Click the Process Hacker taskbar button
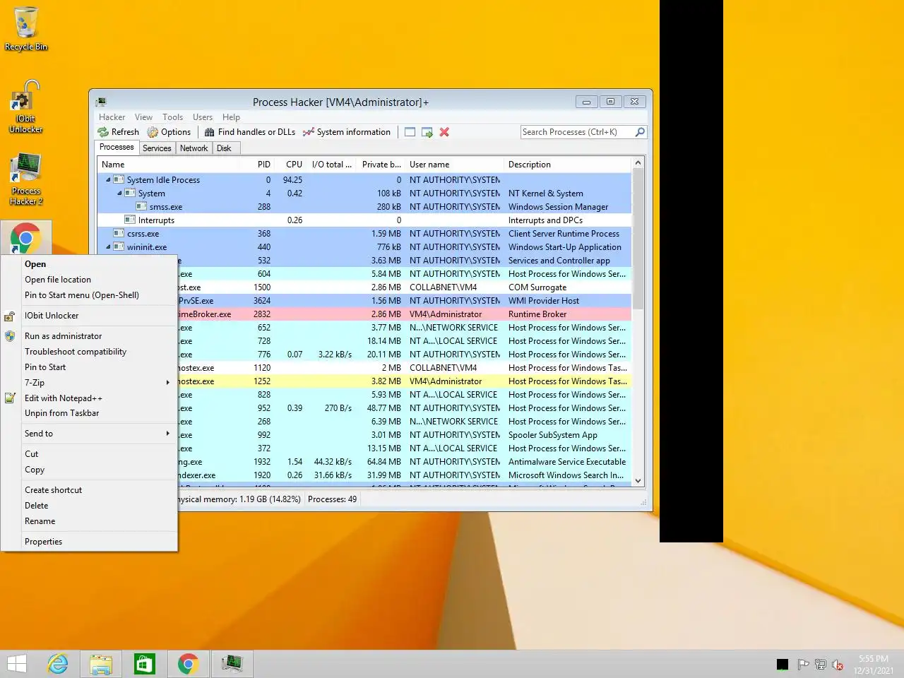This screenshot has height=678, width=904. (232, 664)
